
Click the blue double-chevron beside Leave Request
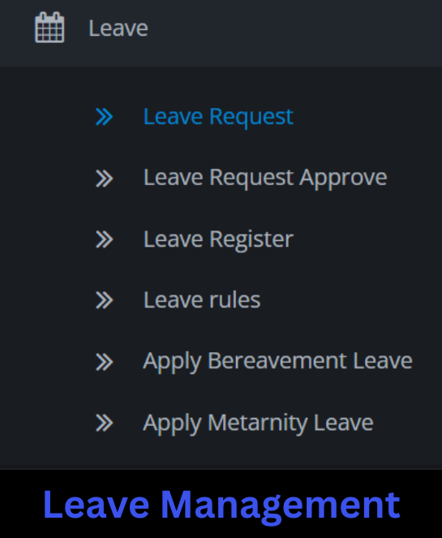point(105,117)
